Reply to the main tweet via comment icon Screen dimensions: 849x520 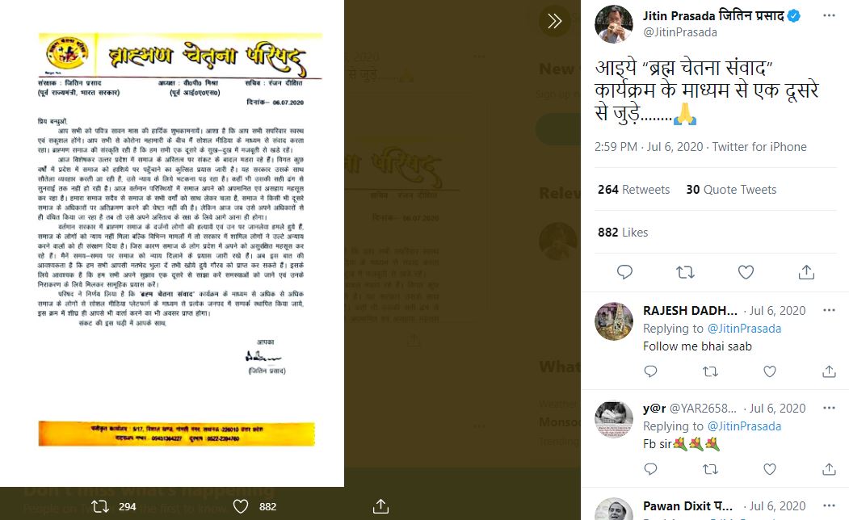[624, 272]
